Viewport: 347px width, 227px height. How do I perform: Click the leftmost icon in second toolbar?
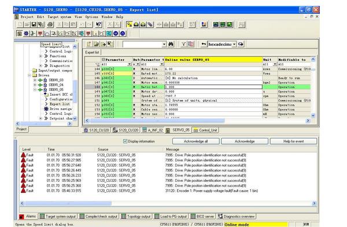click(19, 34)
